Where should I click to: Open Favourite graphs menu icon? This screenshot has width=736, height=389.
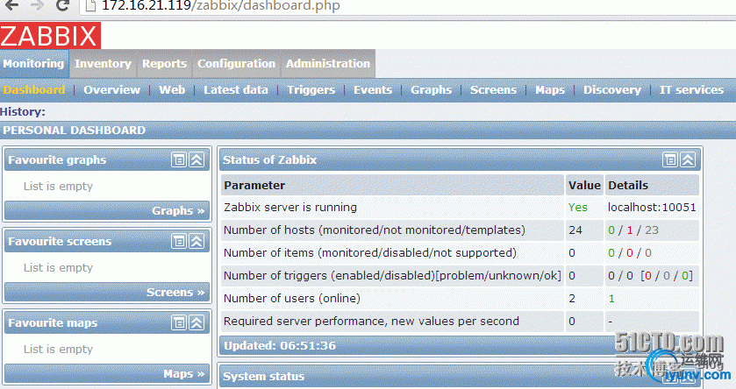pos(179,159)
